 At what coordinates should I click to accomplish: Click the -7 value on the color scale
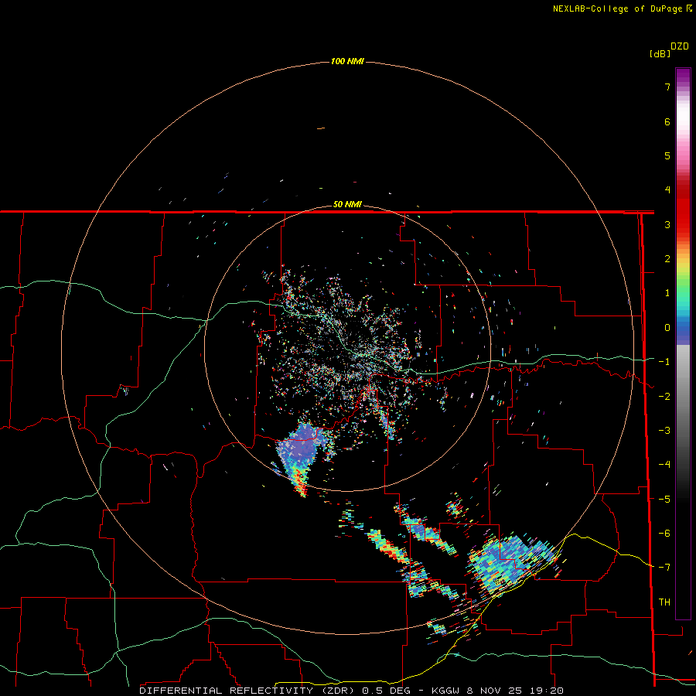[x=664, y=568]
